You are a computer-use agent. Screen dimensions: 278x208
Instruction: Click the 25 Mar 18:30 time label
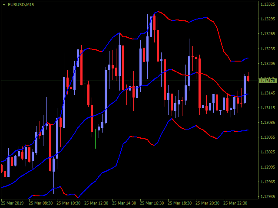(x=180, y=203)
